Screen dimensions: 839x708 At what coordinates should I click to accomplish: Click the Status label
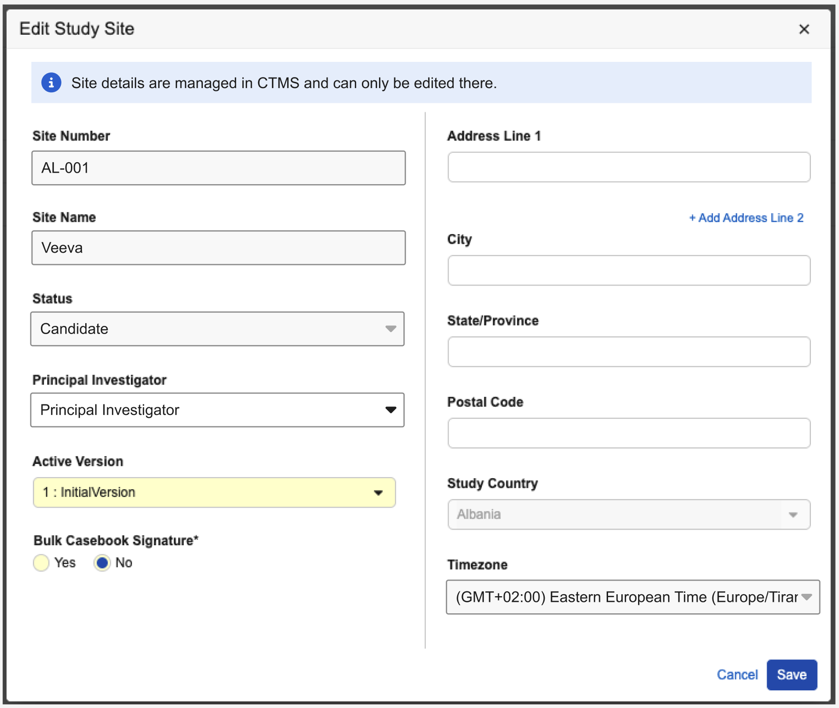coord(52,299)
